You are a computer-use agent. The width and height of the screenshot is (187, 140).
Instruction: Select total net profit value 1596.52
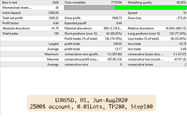pyautogui.click(x=53, y=18)
